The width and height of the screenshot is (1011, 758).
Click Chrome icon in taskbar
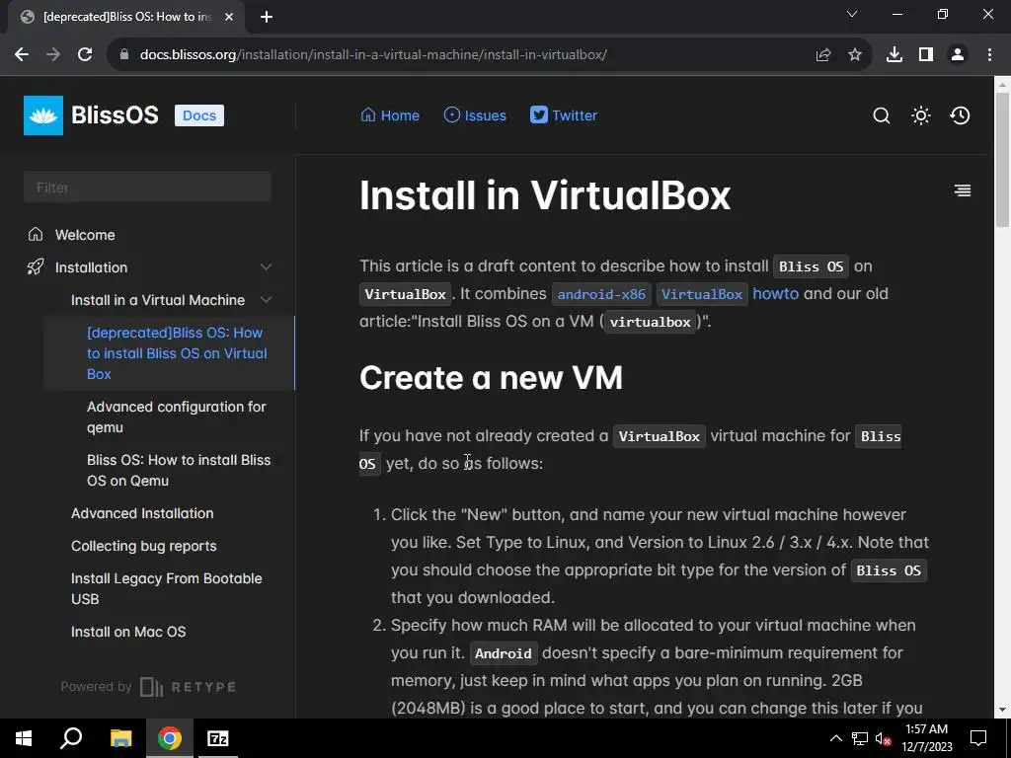[169, 738]
